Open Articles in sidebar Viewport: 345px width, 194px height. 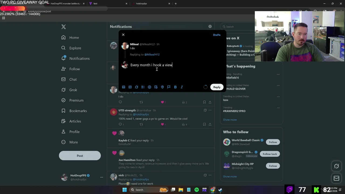point(71,121)
